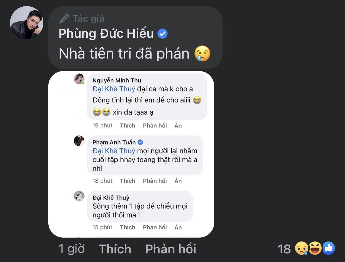Open Phùng Đức Hiếu's profile name link

tap(106, 34)
